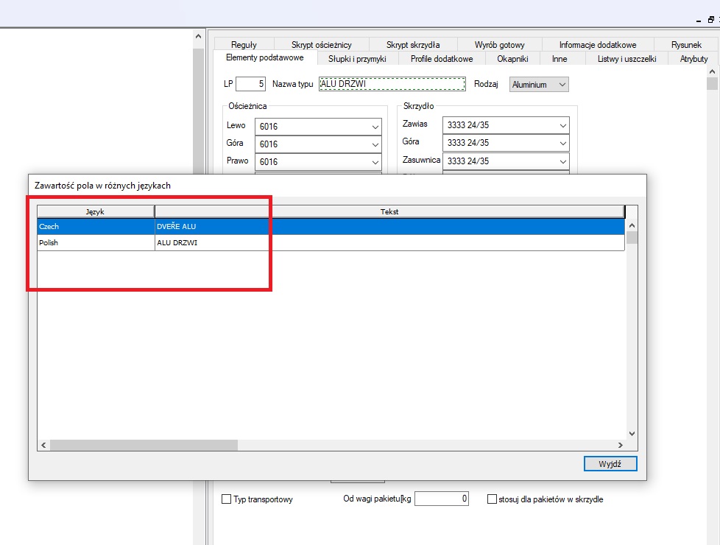Click the LP number field
This screenshot has width=720, height=545.
pyautogui.click(x=251, y=84)
